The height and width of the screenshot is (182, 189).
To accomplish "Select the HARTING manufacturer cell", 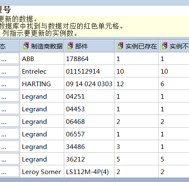I will (42, 84).
